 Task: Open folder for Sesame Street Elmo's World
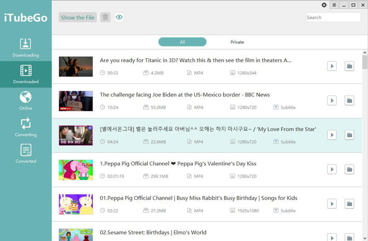pyautogui.click(x=349, y=237)
